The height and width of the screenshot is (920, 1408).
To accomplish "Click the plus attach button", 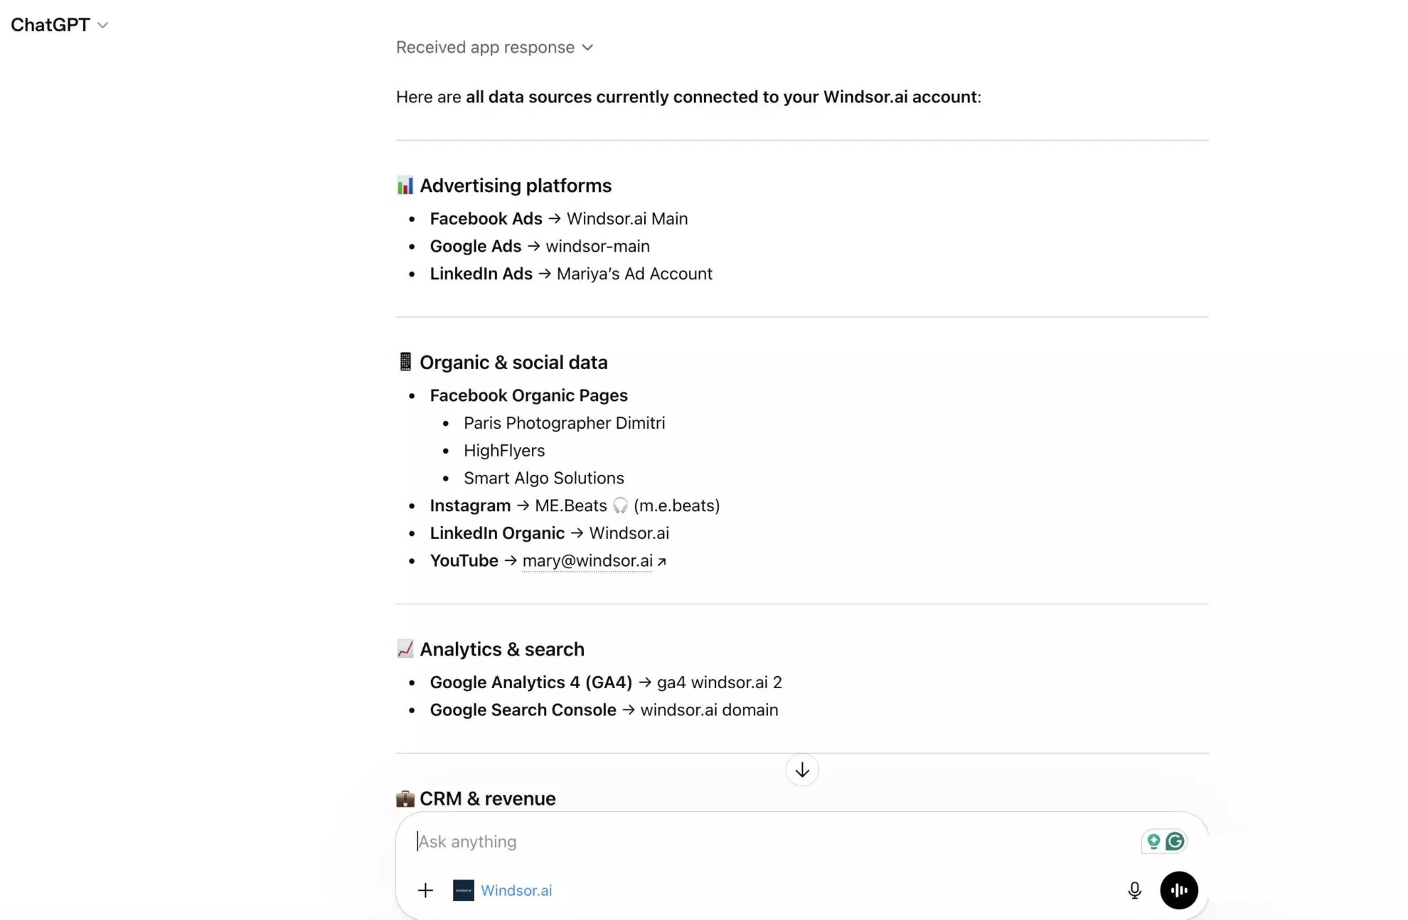I will pos(425,890).
